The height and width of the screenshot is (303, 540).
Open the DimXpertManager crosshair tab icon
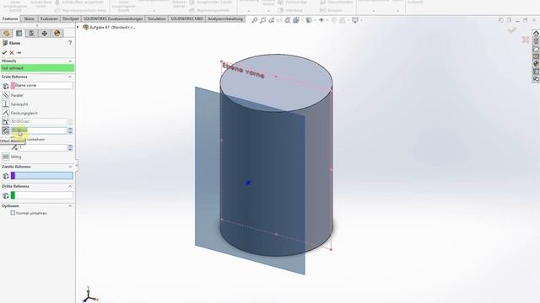[x=45, y=34]
